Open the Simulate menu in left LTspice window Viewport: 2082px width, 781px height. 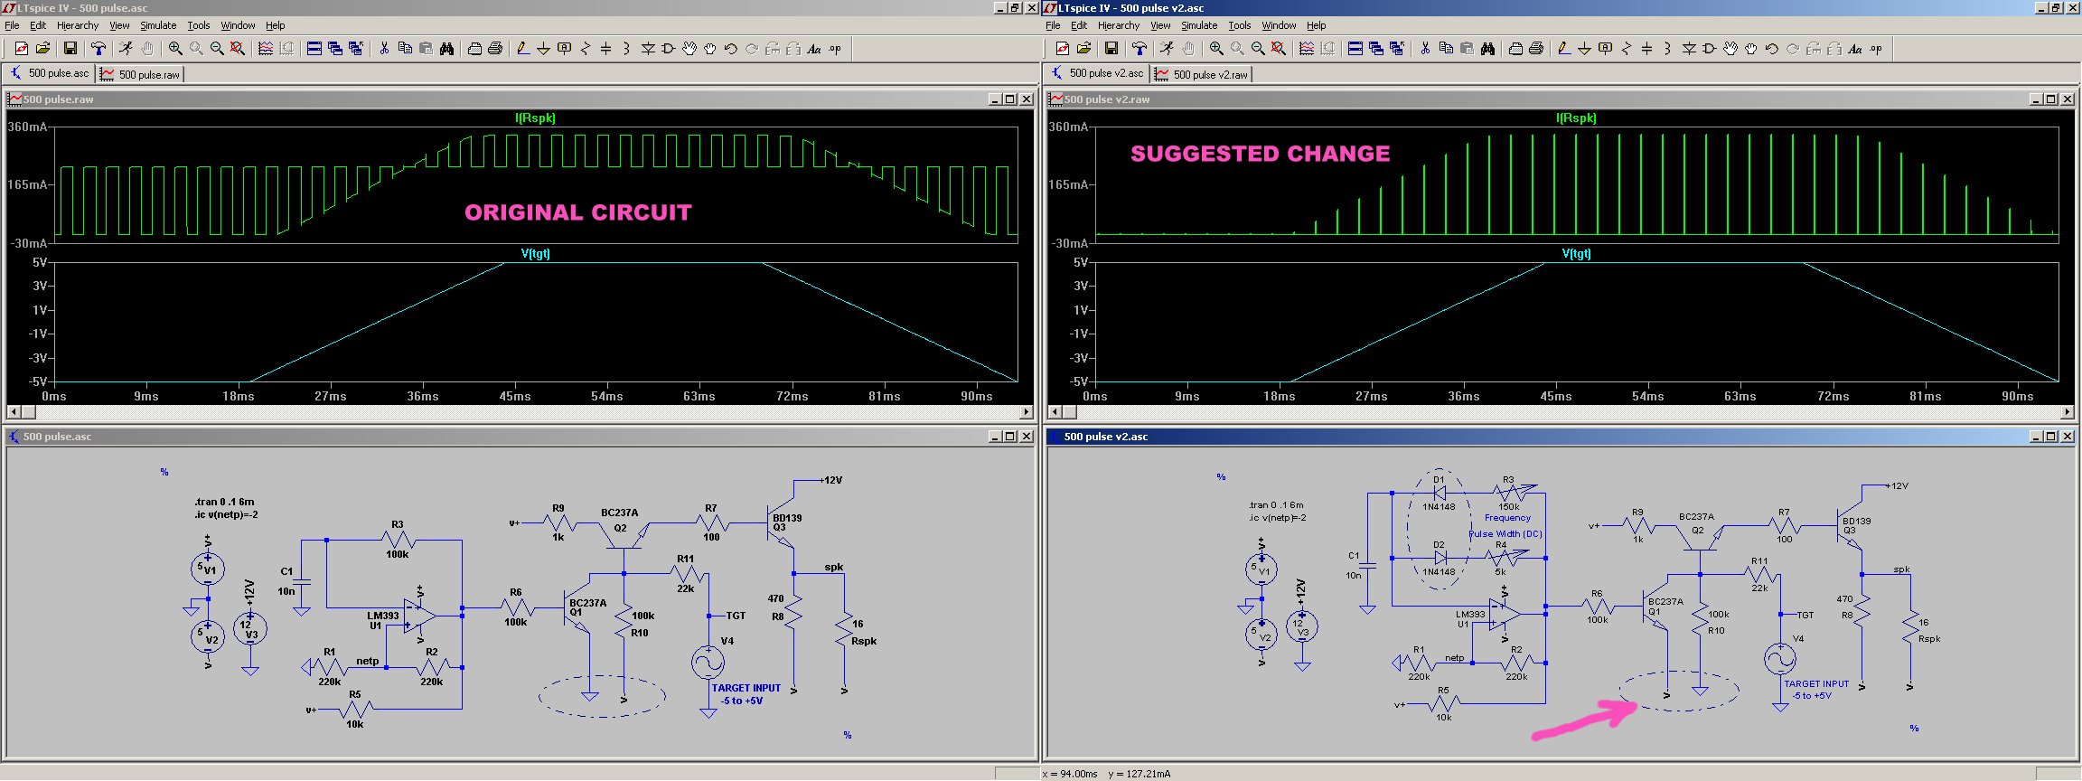point(158,25)
